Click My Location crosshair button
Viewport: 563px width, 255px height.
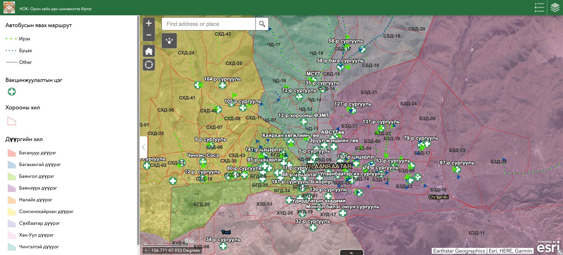(x=149, y=65)
